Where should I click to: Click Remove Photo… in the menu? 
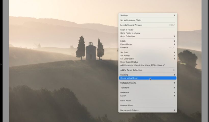127,105
